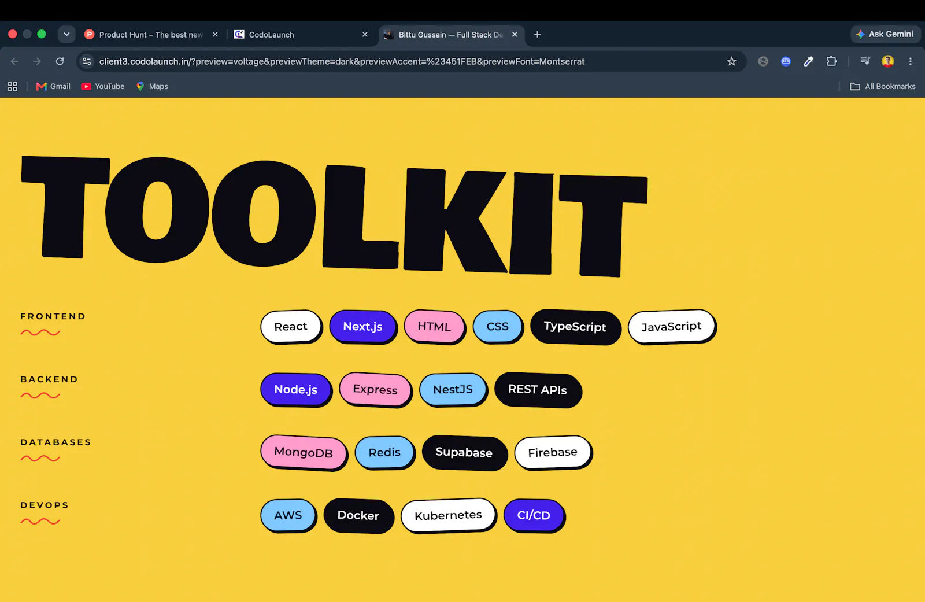Click the JavaScript pill

pyautogui.click(x=671, y=327)
